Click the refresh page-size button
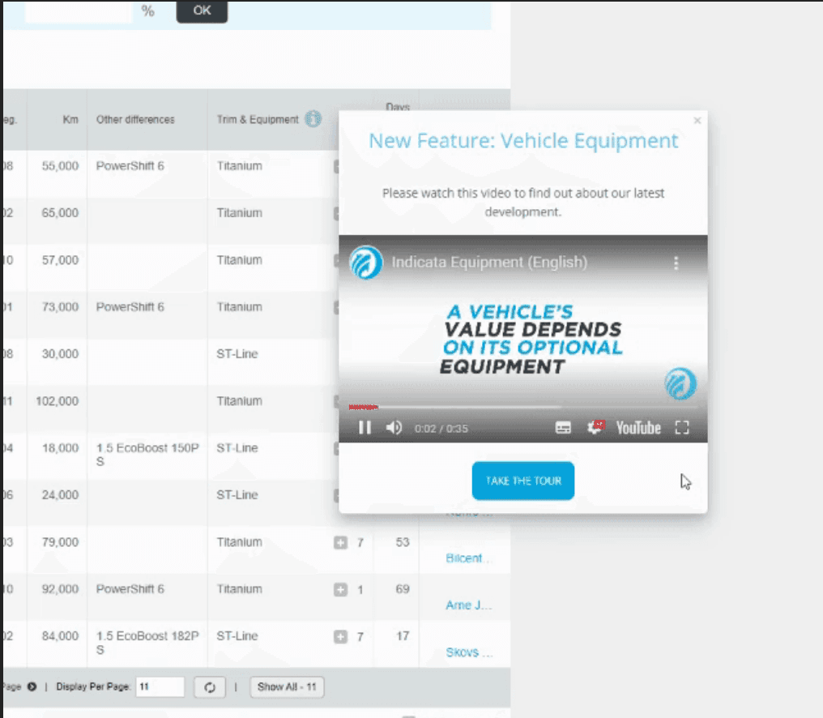The width and height of the screenshot is (823, 718). tap(210, 687)
